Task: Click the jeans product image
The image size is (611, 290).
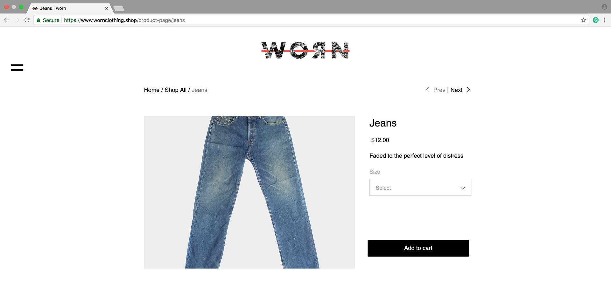Action: pyautogui.click(x=249, y=192)
